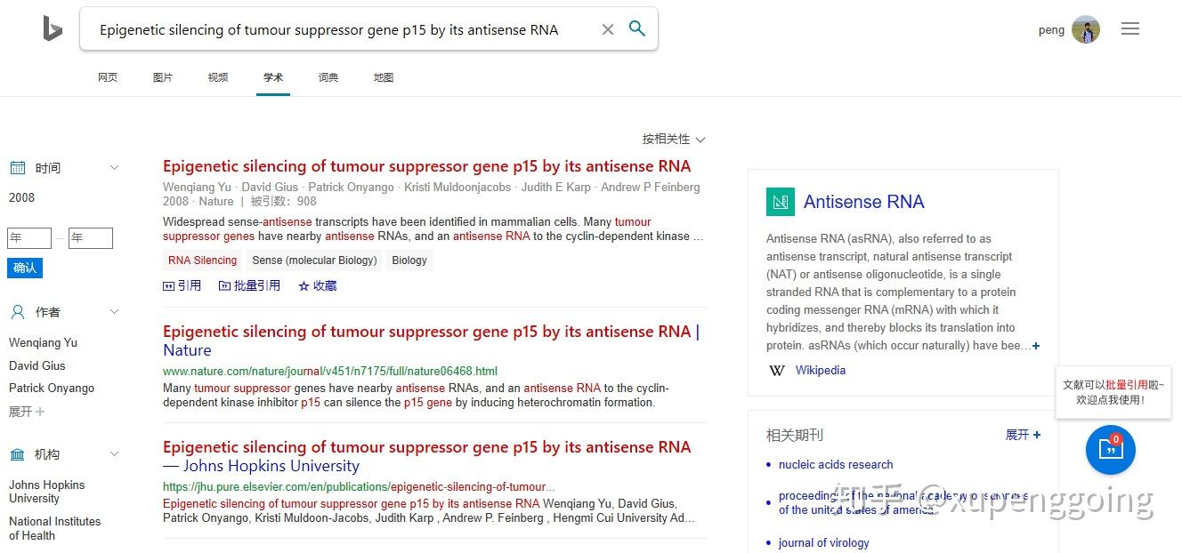Switch to the 地图 tab

[x=384, y=77]
